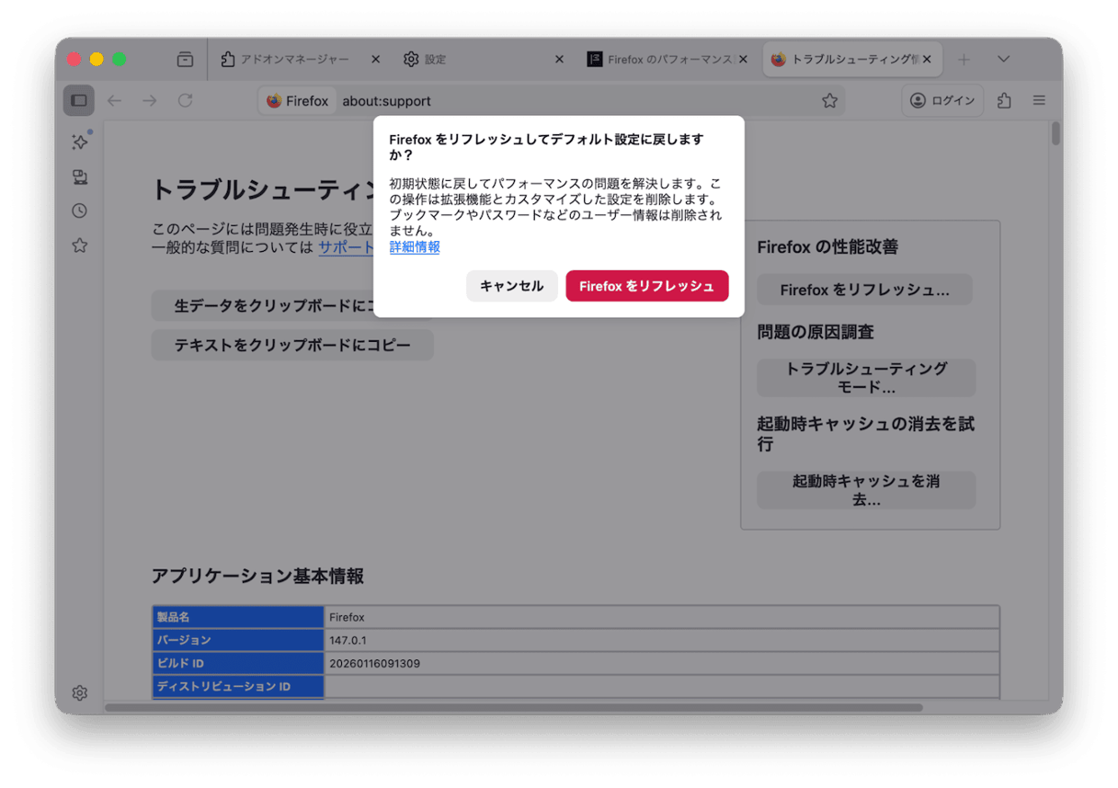This screenshot has width=1118, height=788.
Task: Click the 起動時キャッシュを消去 button
Action: click(x=865, y=490)
